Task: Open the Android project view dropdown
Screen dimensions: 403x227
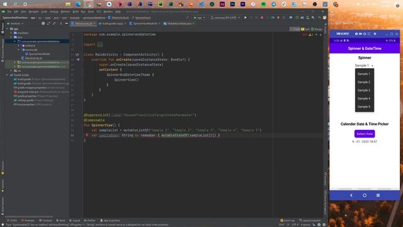Action: click(15, 23)
